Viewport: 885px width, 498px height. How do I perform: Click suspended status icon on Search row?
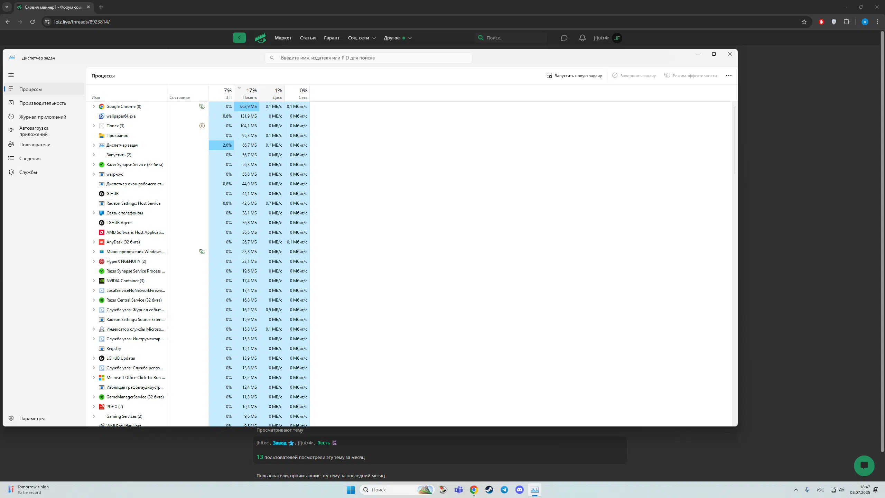pyautogui.click(x=202, y=126)
